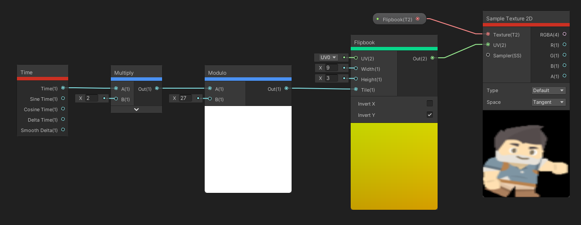
Task: Click the Sample Texture 2D RGBA(4) port
Action: coord(564,34)
